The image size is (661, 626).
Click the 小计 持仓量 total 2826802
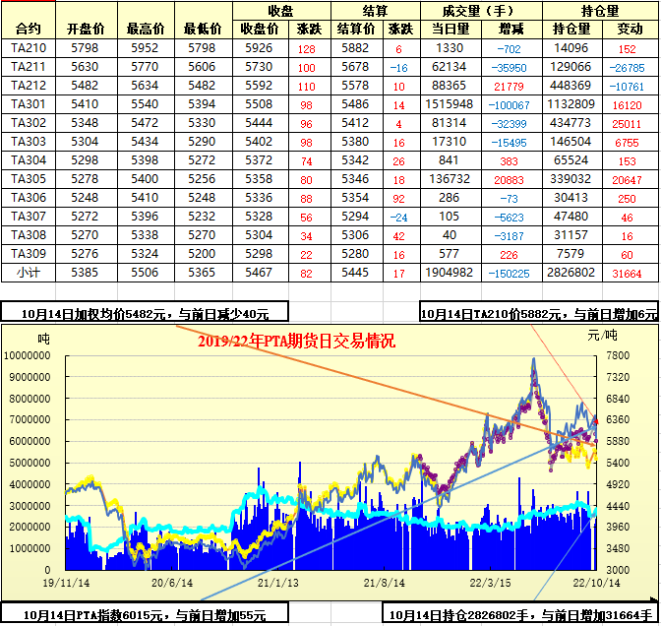(571, 273)
